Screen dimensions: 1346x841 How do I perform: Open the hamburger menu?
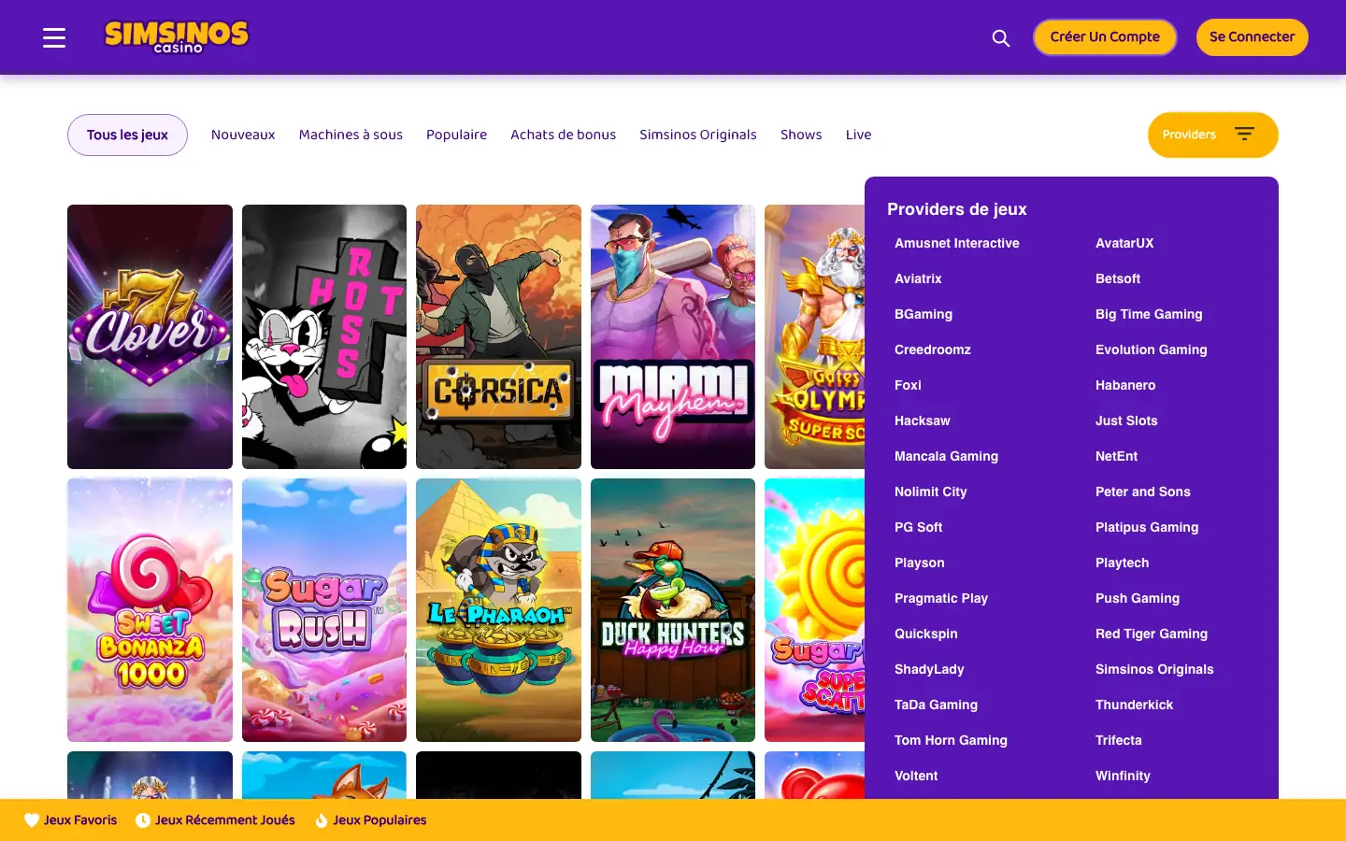(54, 37)
